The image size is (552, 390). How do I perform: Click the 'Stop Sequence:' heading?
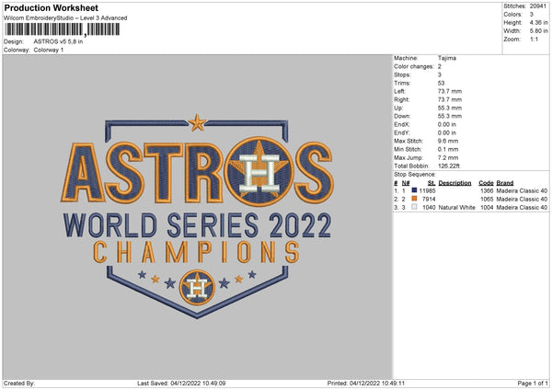point(415,175)
